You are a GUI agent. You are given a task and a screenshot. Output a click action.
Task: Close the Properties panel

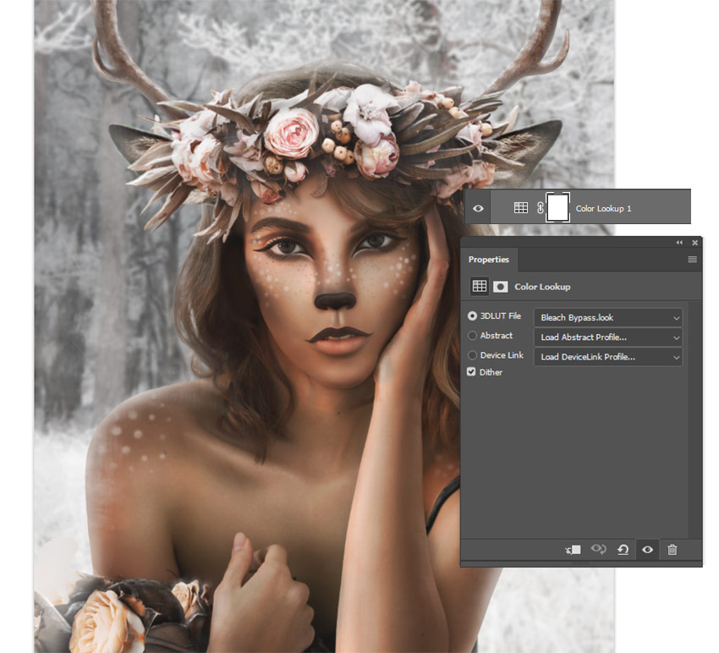point(694,243)
